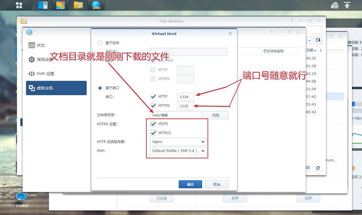Open the dropdown arrow beside the sort icon
This screenshot has height=215, width=362.
[x=309, y=40]
